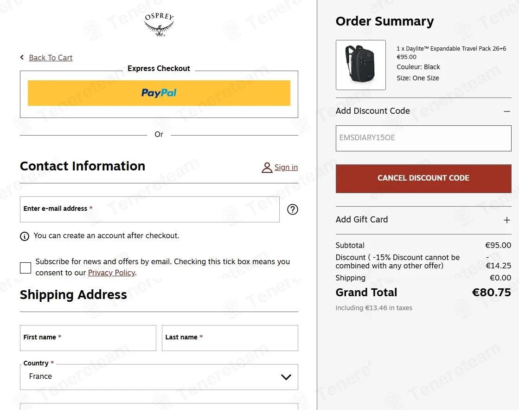The image size is (519, 410).
Task: Tick the newsletter subscription checkbox
Action: point(26,268)
